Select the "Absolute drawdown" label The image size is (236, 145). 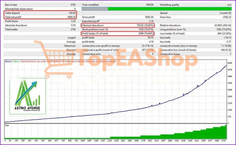16,25
